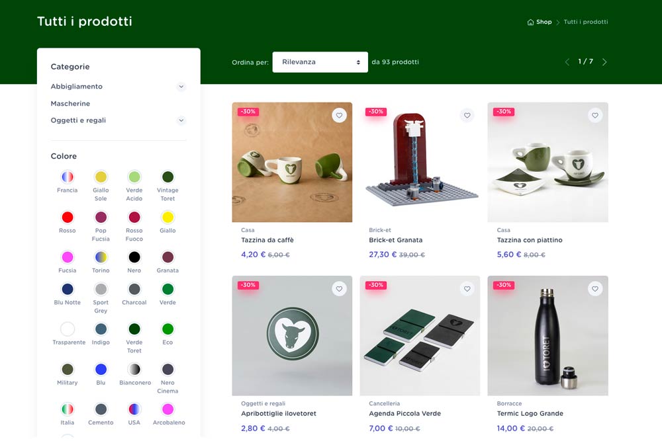Screen dimensions: 662x441
Task: Select the Blu Notte color filter
Action: click(68, 289)
